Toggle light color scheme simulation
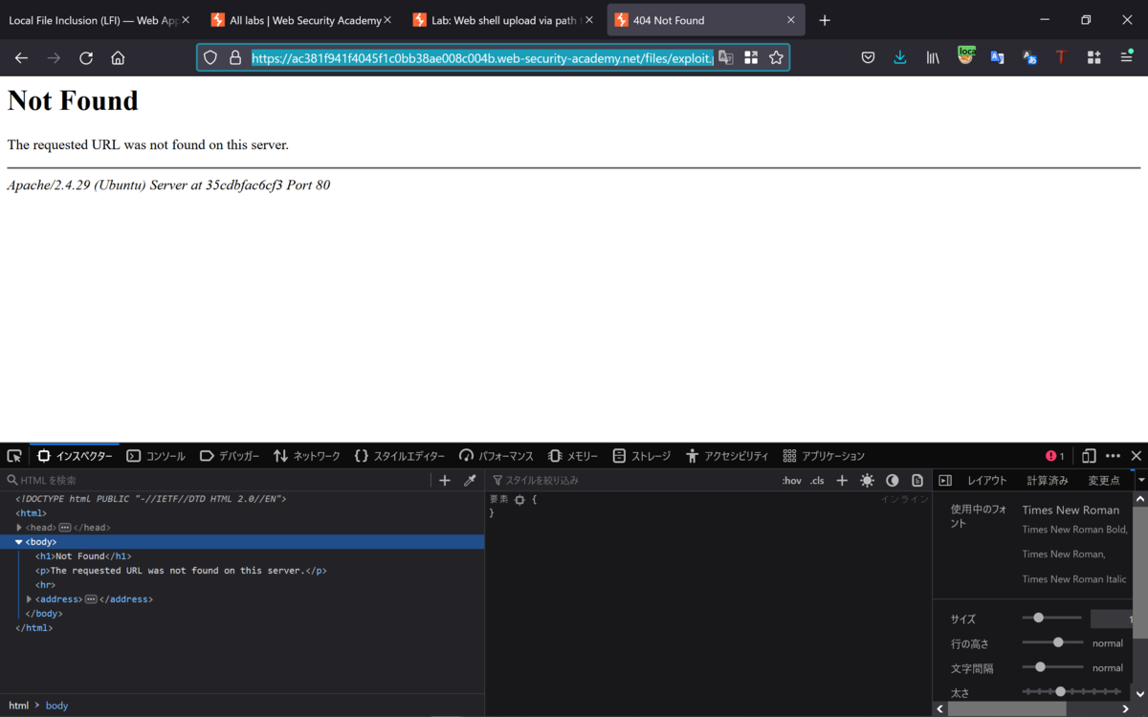The width and height of the screenshot is (1148, 717). coord(867,480)
